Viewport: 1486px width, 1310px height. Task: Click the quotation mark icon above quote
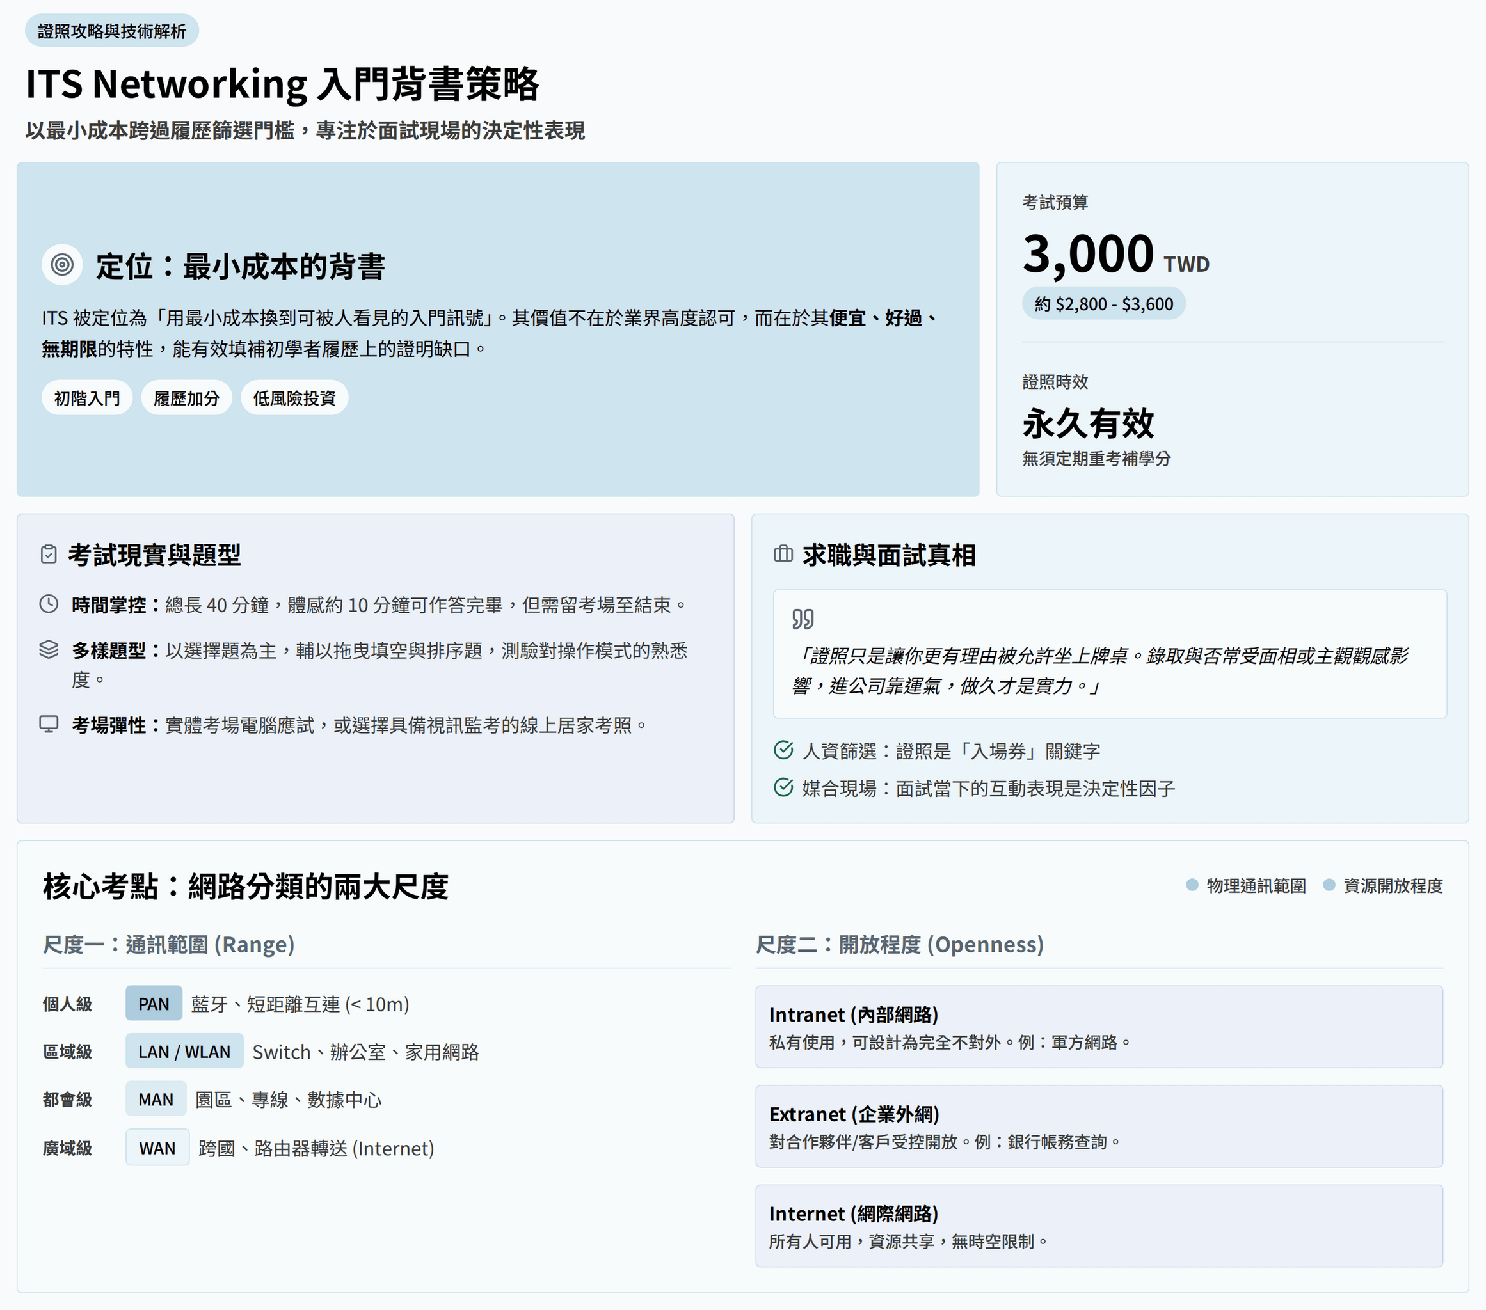(803, 619)
